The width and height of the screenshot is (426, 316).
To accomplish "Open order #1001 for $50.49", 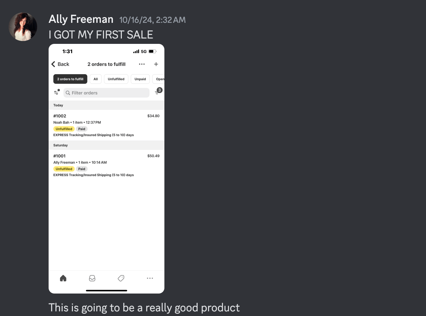I will (x=106, y=165).
